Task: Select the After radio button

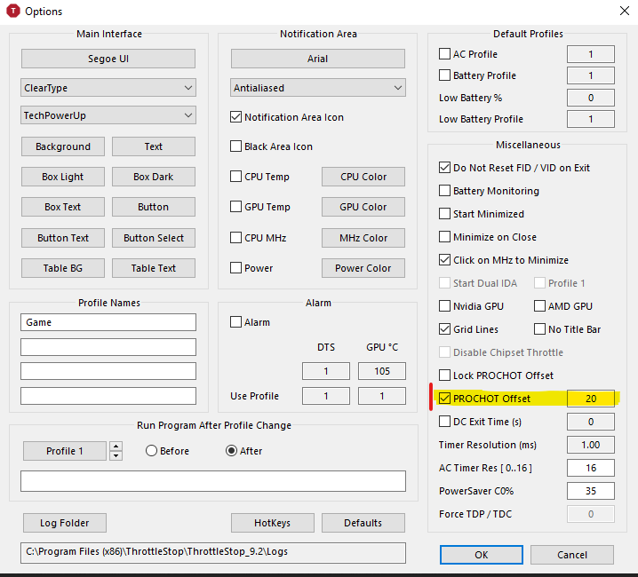Action: (232, 451)
